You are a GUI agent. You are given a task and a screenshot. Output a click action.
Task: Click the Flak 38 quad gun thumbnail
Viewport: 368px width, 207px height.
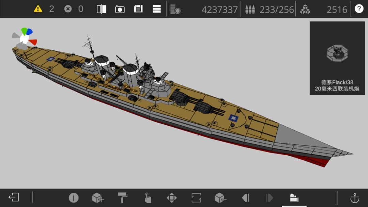click(x=337, y=53)
